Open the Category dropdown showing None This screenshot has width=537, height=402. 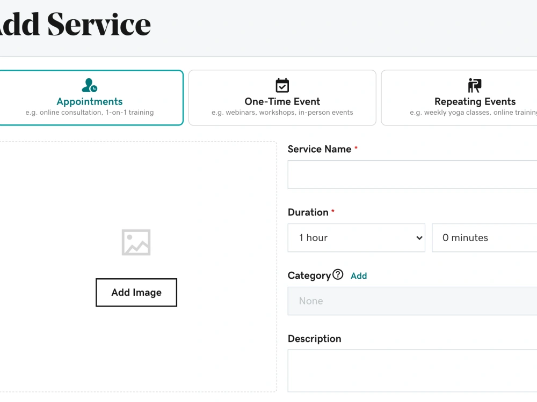412,301
